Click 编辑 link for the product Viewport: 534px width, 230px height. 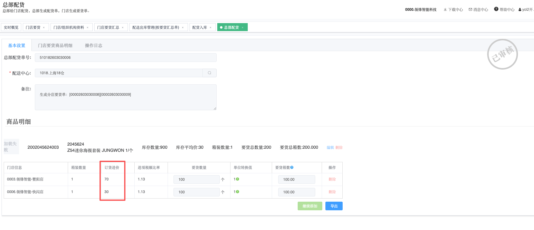[330, 147]
